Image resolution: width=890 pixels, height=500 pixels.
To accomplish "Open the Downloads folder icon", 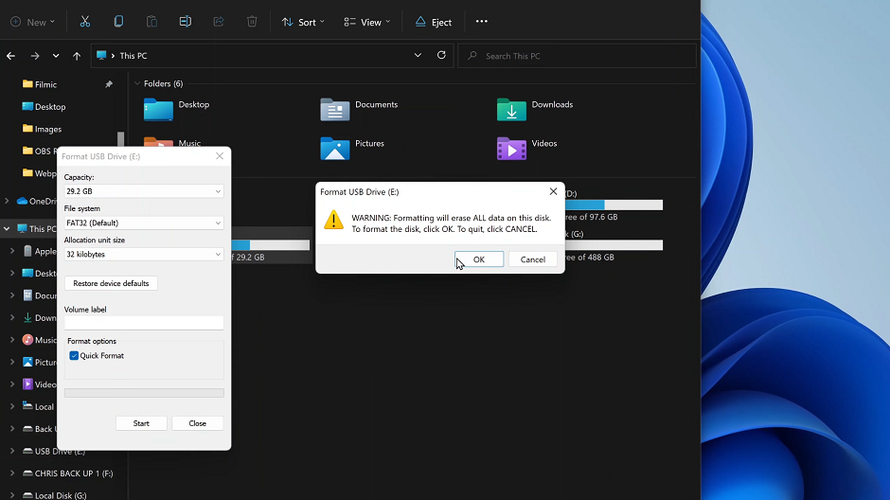I will click(511, 109).
